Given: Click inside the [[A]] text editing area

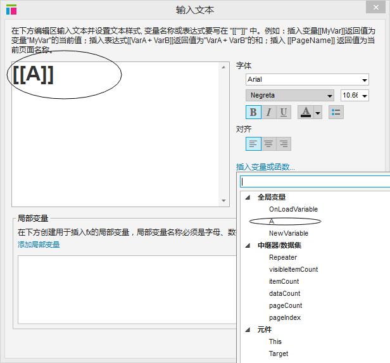Looking at the screenshot, I should click(x=115, y=134).
